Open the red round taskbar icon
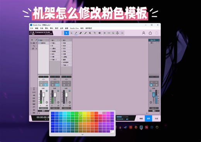201x142 pixels. [x=131, y=127]
